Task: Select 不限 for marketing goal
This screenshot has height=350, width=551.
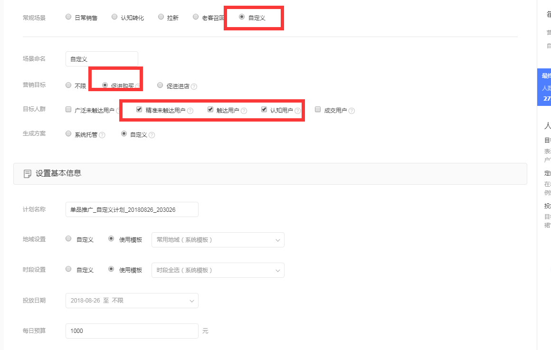Action: tap(68, 85)
